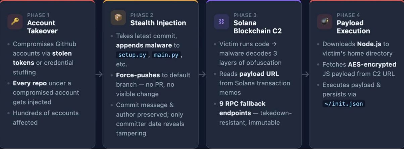Click the arrow between Phase 1 and Phase 2
Image resolution: width=404 pixels, height=149 pixels.
click(99, 74)
